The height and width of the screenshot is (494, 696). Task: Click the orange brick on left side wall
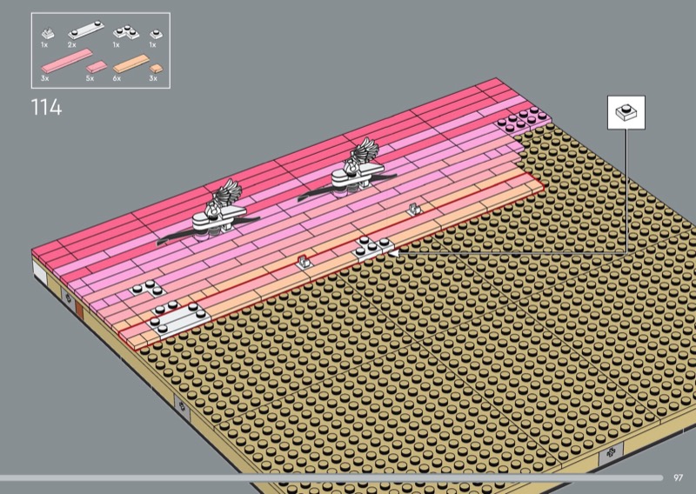tap(79, 310)
